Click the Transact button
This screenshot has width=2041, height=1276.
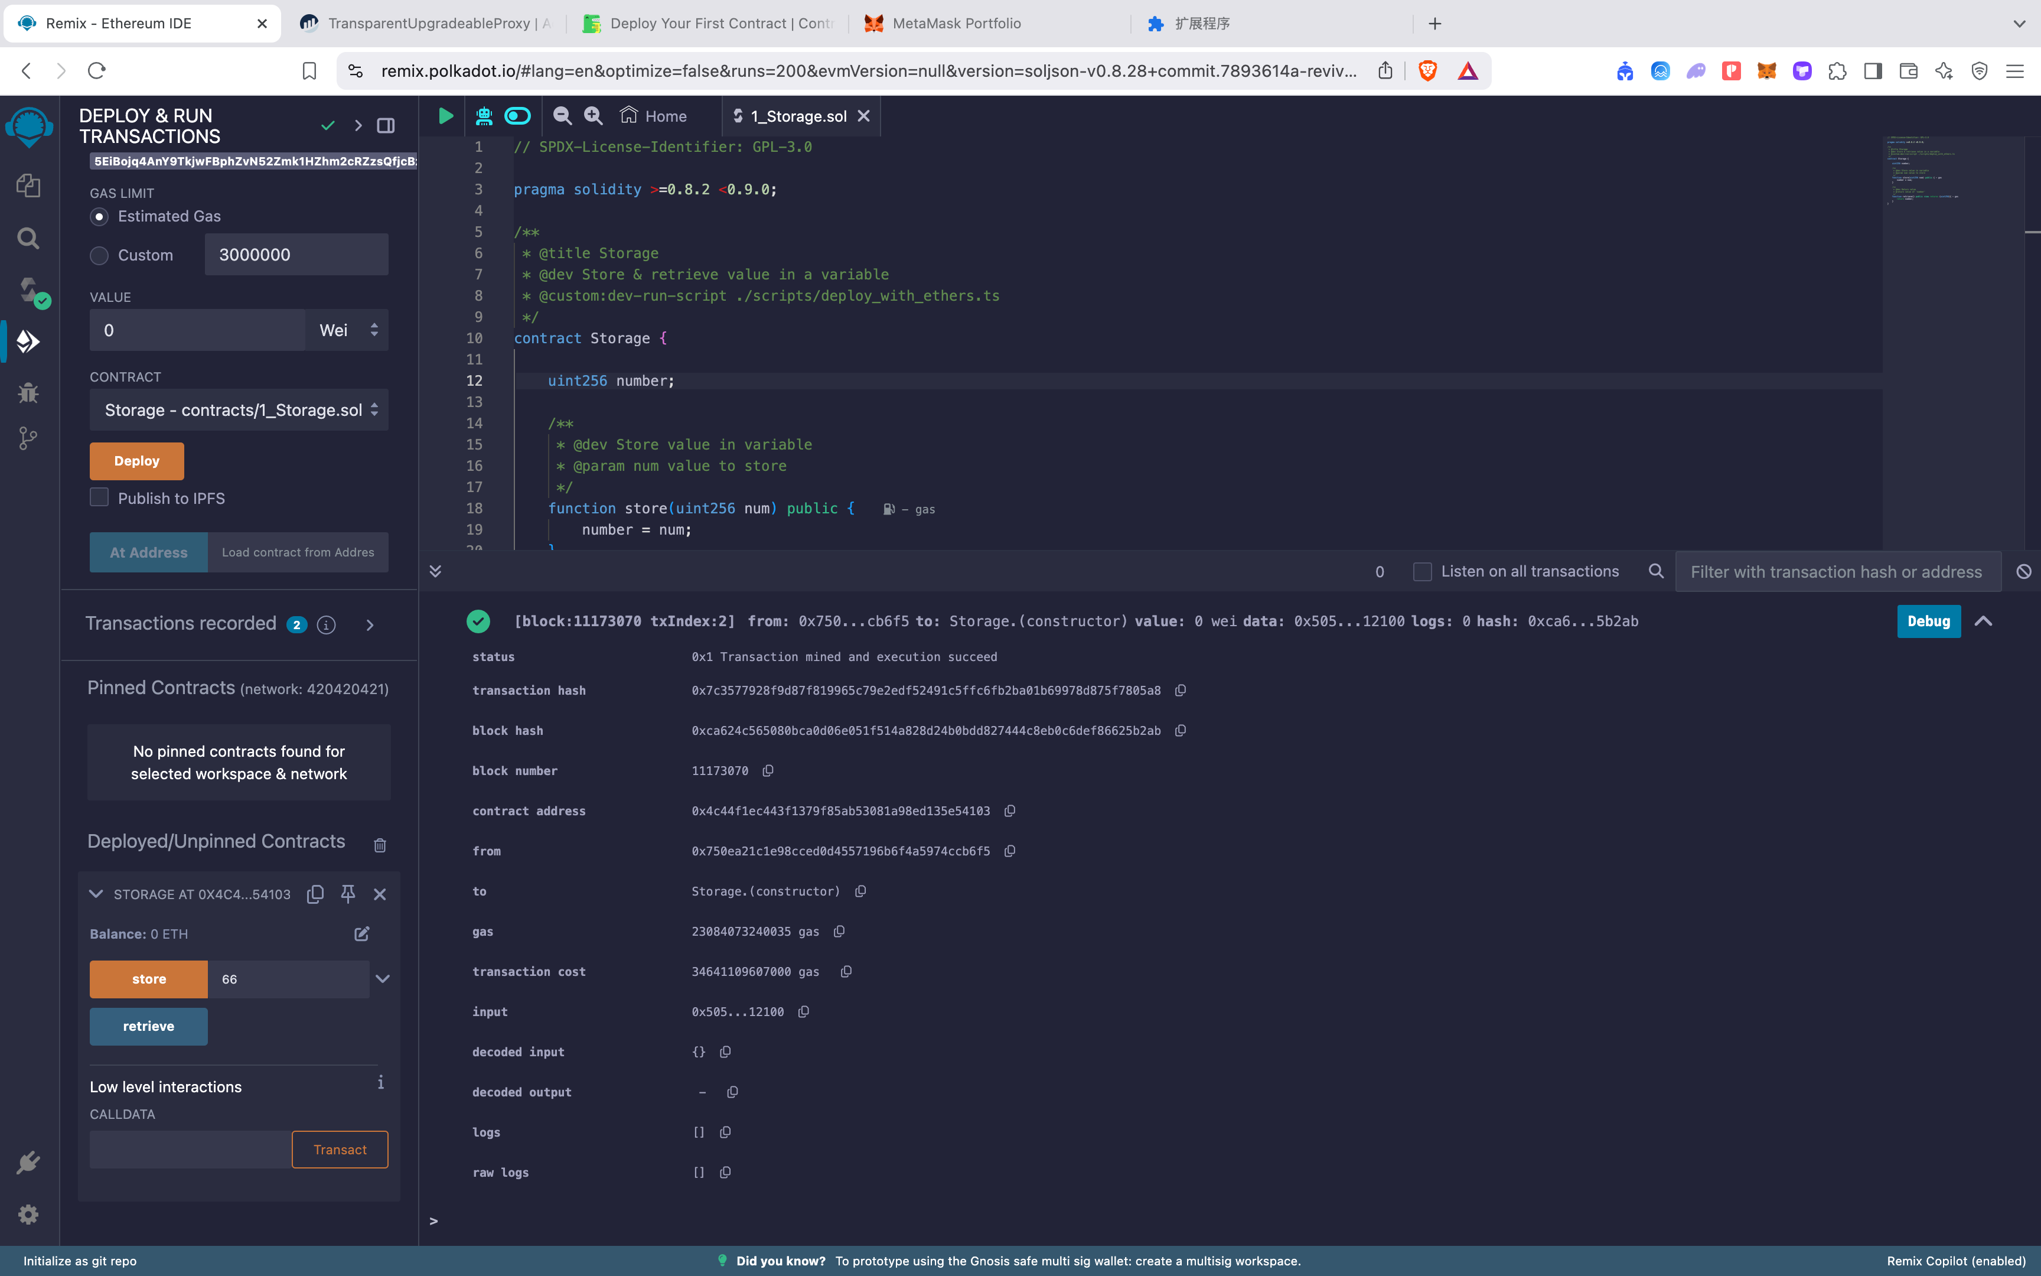coord(340,1150)
